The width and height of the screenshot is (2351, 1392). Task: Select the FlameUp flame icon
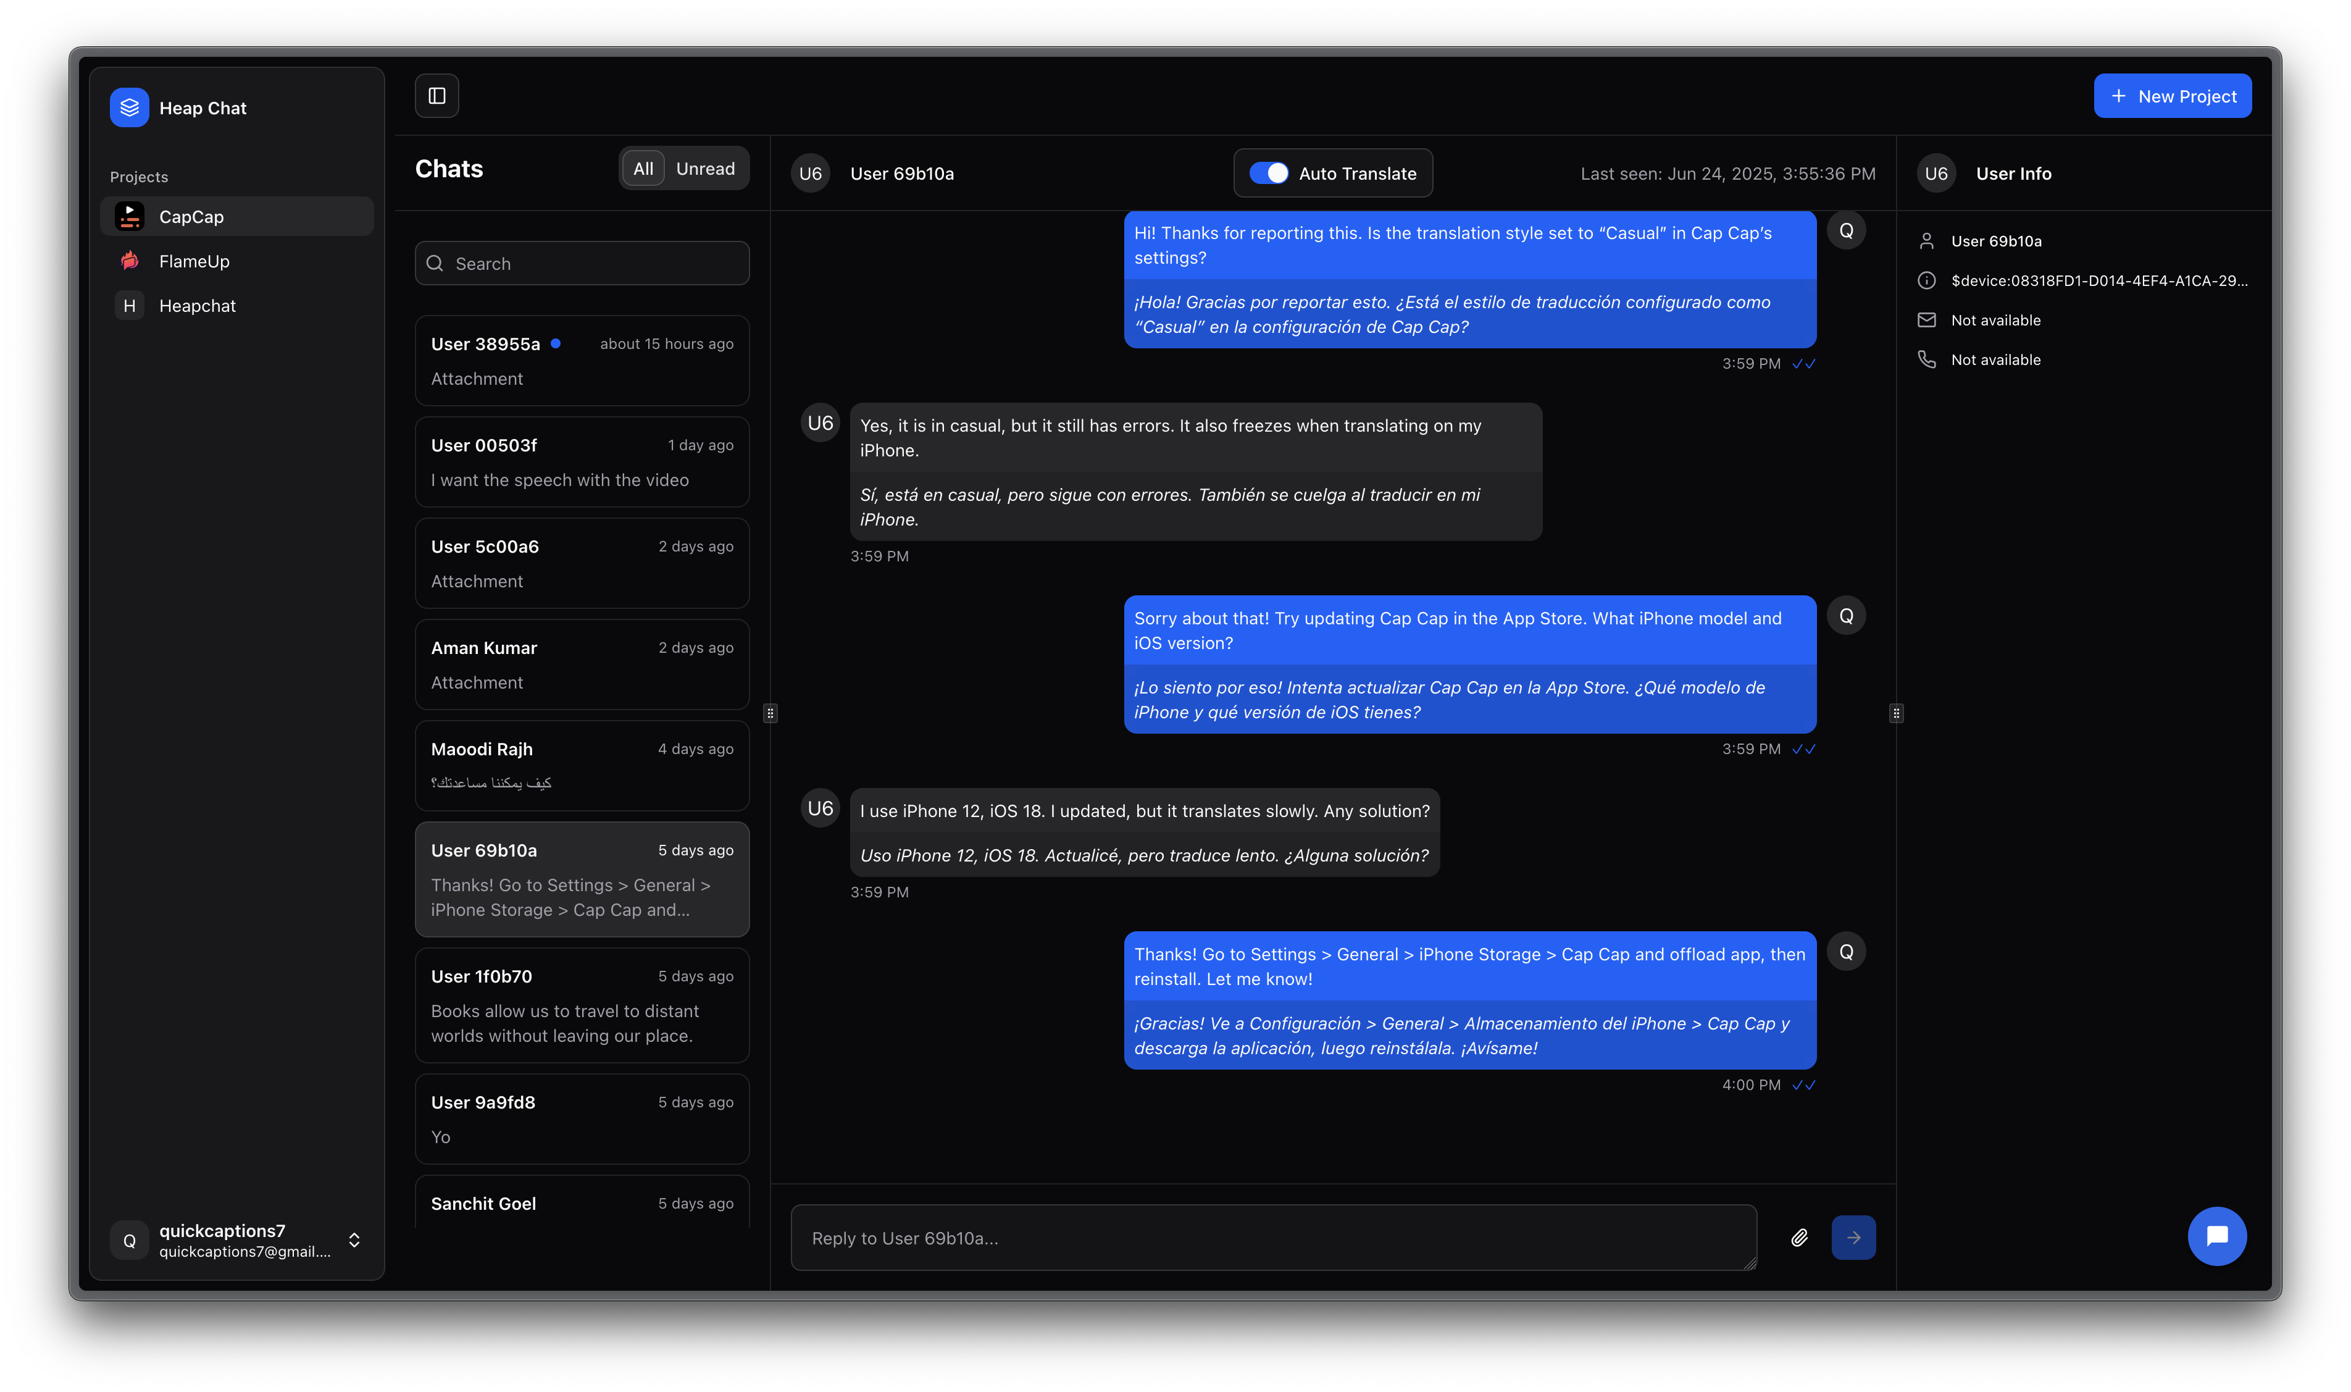pos(128,261)
